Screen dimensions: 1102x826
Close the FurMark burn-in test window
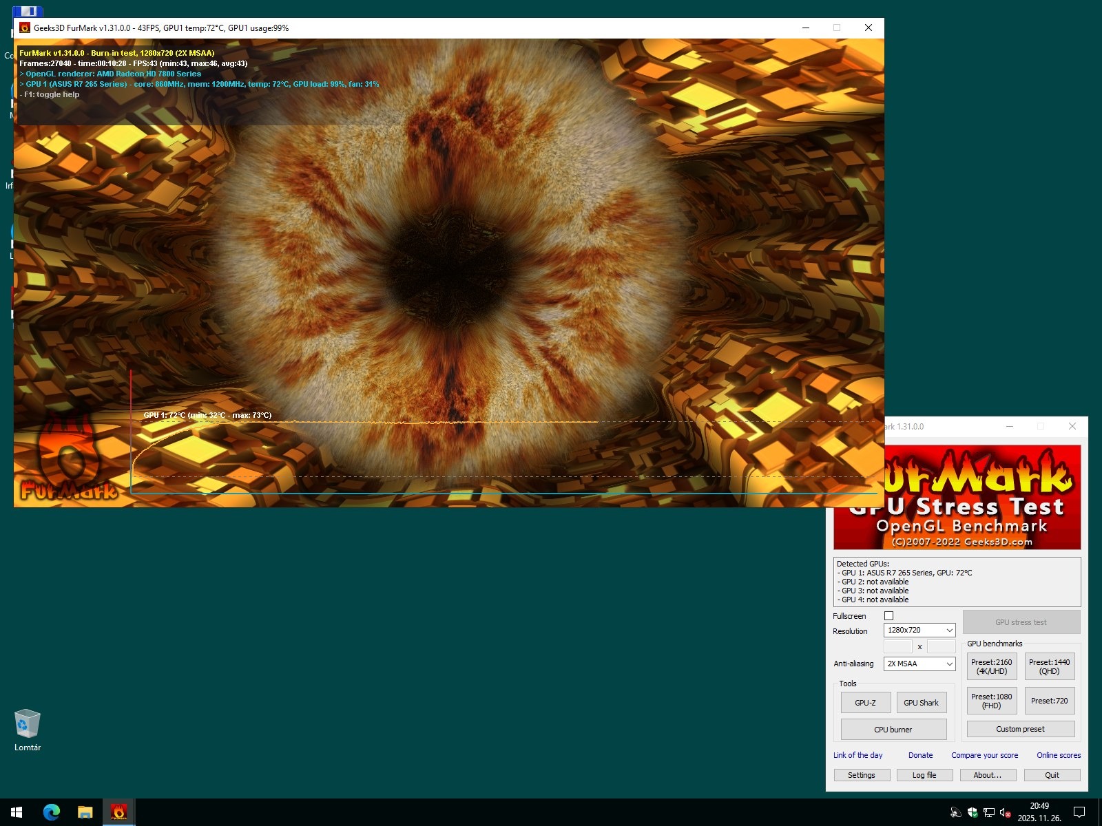pyautogui.click(x=869, y=28)
